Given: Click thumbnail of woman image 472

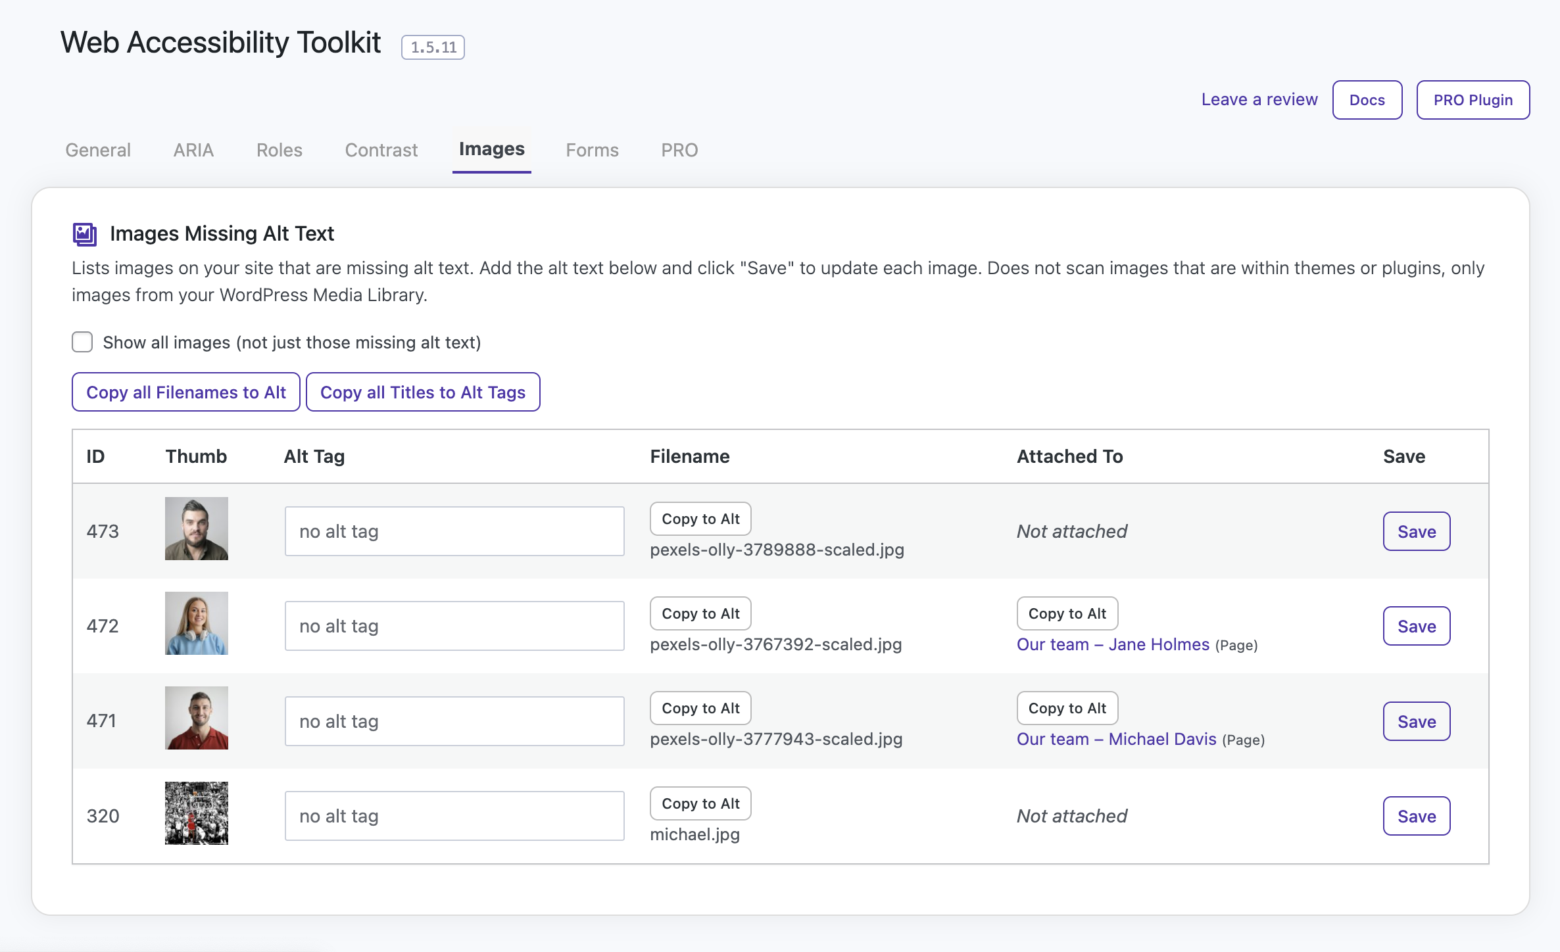Looking at the screenshot, I should point(196,623).
